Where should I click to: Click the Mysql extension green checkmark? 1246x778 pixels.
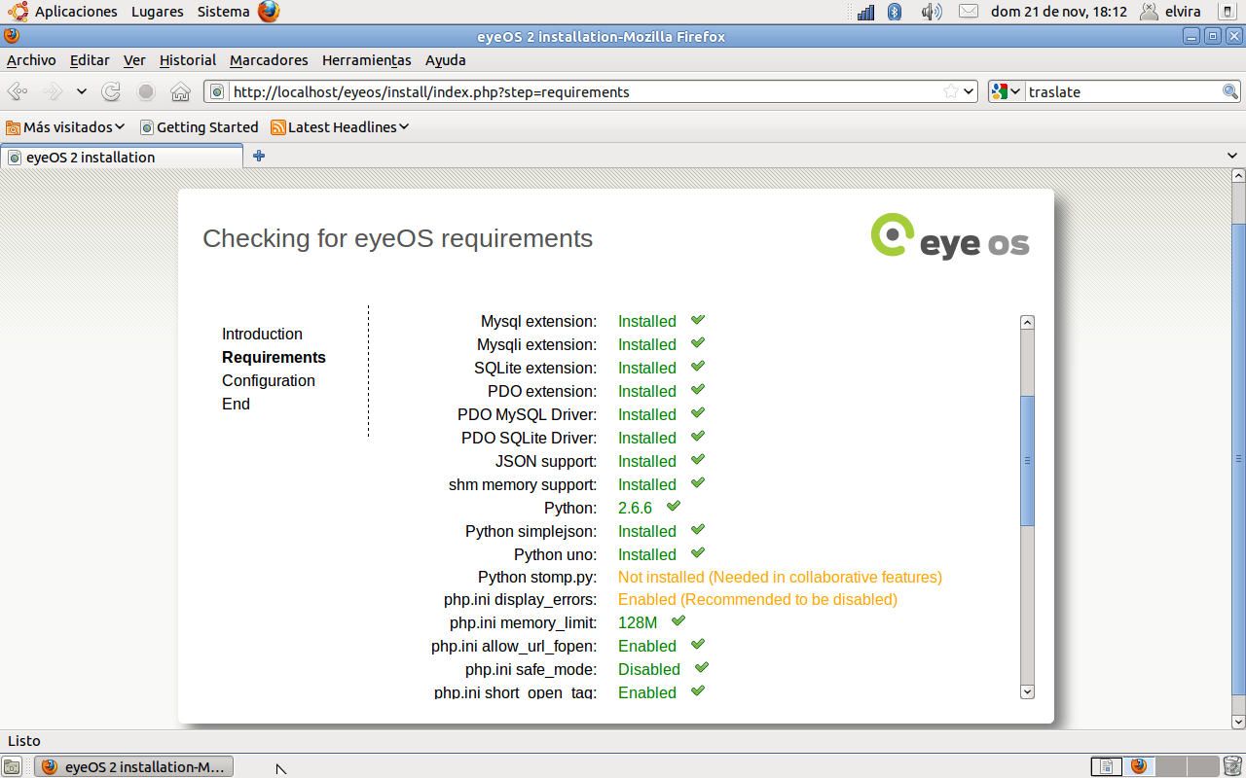point(698,319)
